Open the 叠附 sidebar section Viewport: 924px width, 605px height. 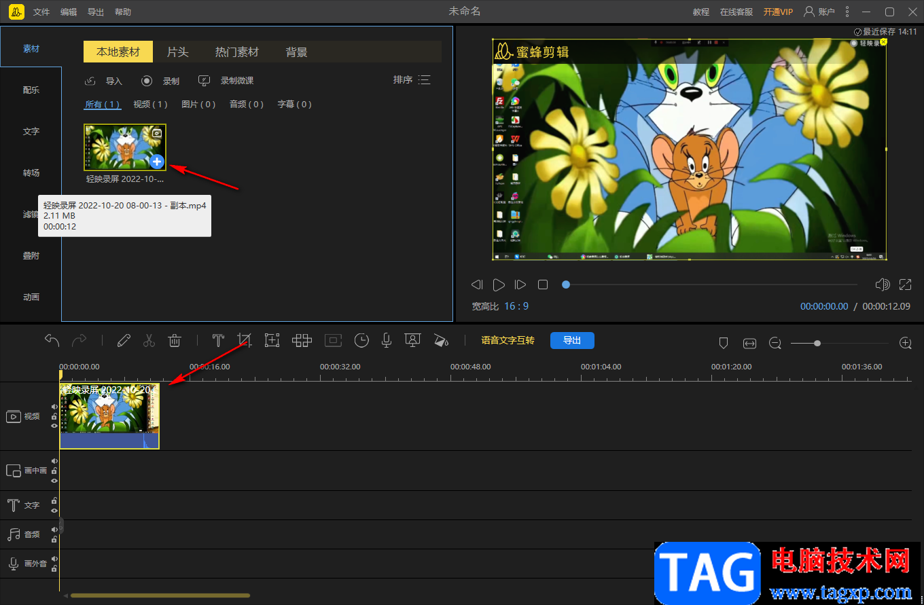[31, 256]
